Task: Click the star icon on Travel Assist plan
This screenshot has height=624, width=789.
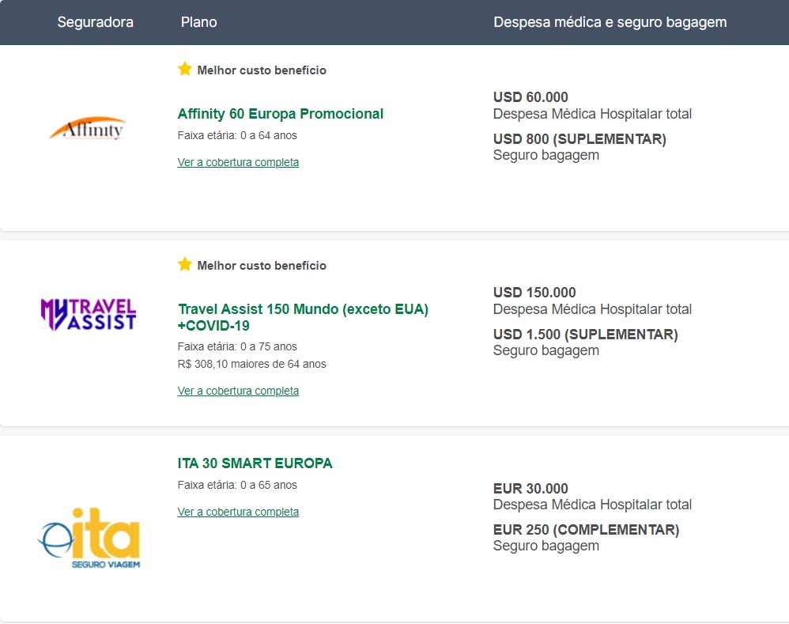Action: [185, 264]
